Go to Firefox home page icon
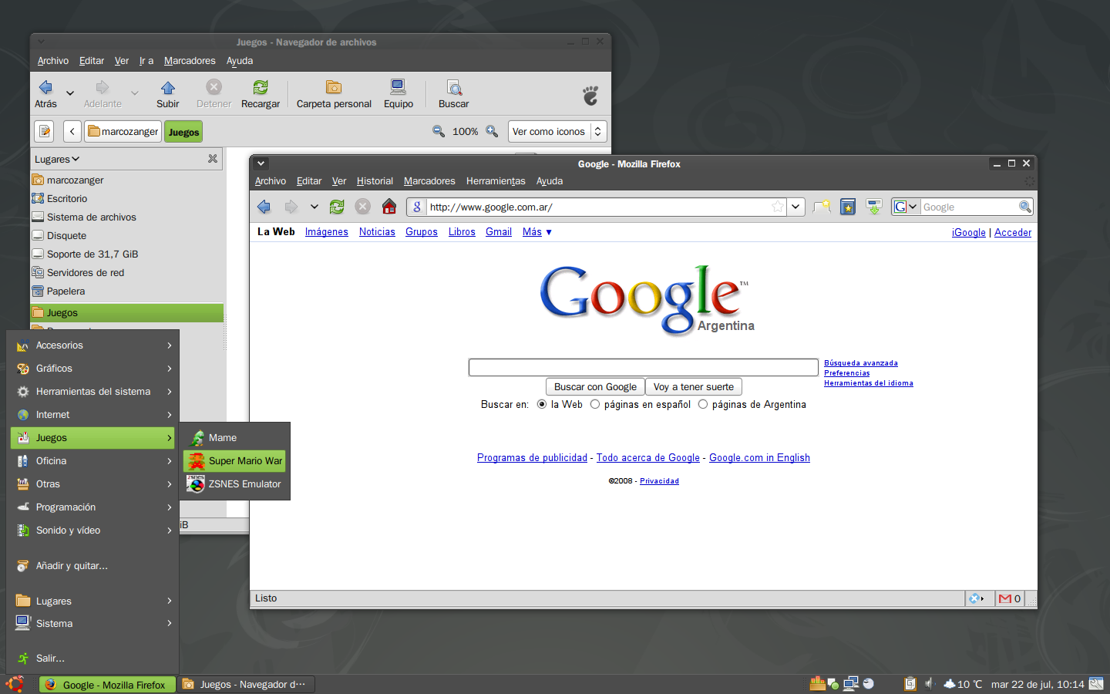This screenshot has height=694, width=1110. [389, 207]
